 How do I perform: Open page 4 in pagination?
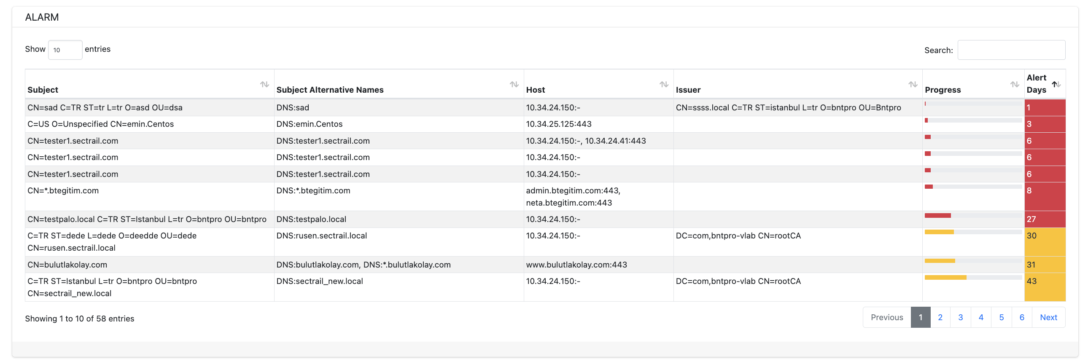[981, 317]
